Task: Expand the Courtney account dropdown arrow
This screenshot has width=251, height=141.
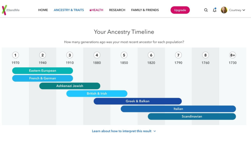Action: click(244, 10)
